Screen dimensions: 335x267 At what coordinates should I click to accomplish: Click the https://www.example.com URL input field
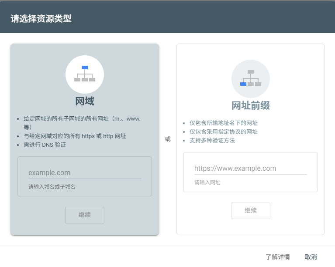(x=251, y=168)
